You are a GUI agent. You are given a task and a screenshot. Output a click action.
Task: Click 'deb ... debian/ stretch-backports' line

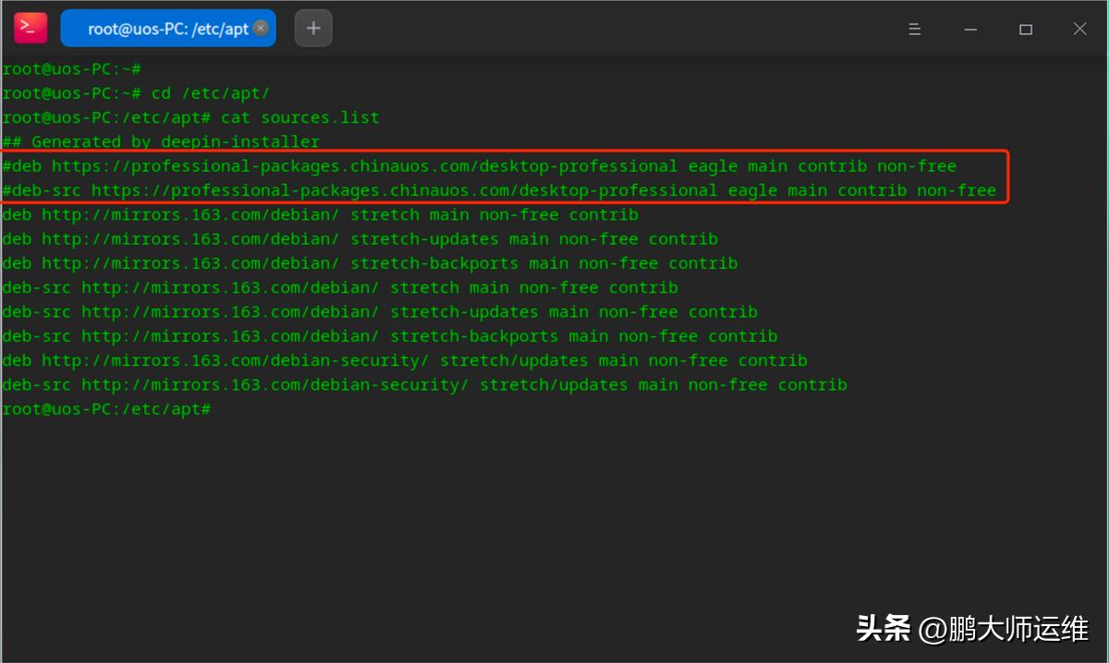coord(370,263)
